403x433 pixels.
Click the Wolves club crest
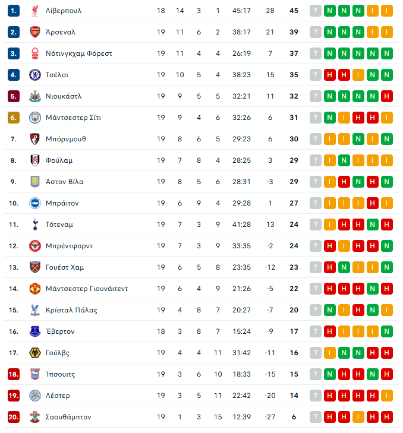pos(34,353)
